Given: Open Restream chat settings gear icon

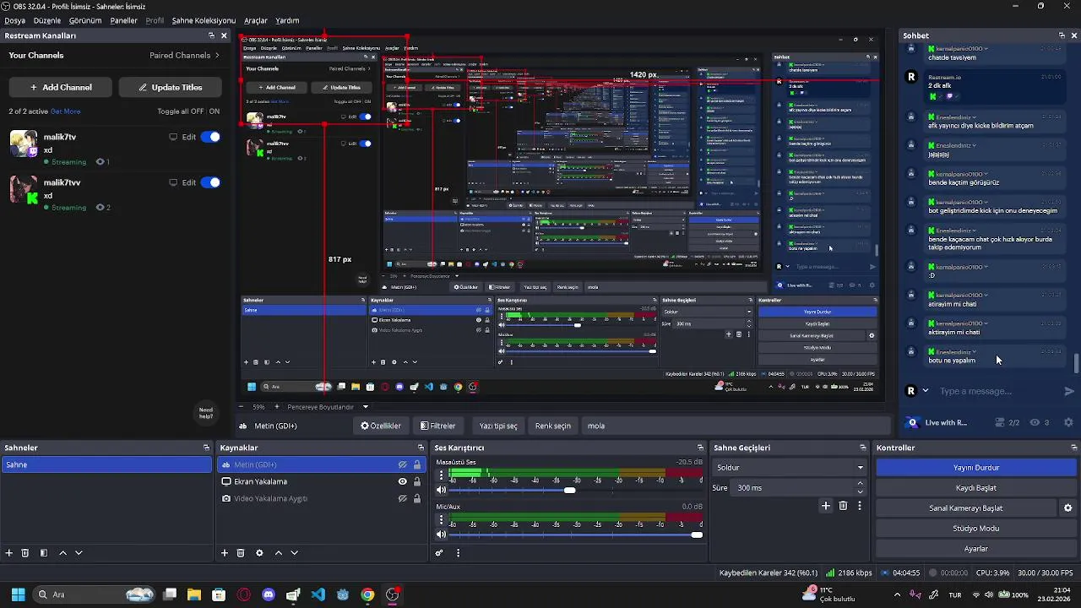Looking at the screenshot, I should pyautogui.click(x=1068, y=422).
